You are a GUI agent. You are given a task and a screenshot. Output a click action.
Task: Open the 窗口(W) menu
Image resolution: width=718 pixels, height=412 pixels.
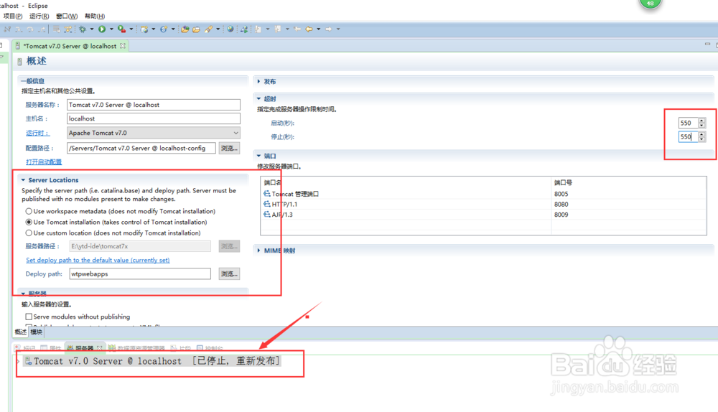point(67,16)
